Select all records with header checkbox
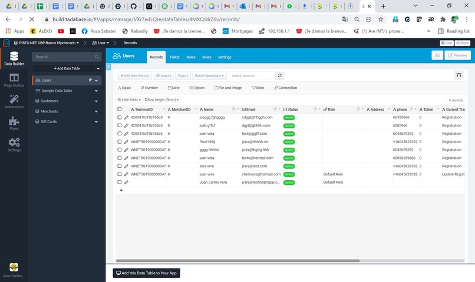This screenshot has width=475, height=282. pyautogui.click(x=120, y=110)
